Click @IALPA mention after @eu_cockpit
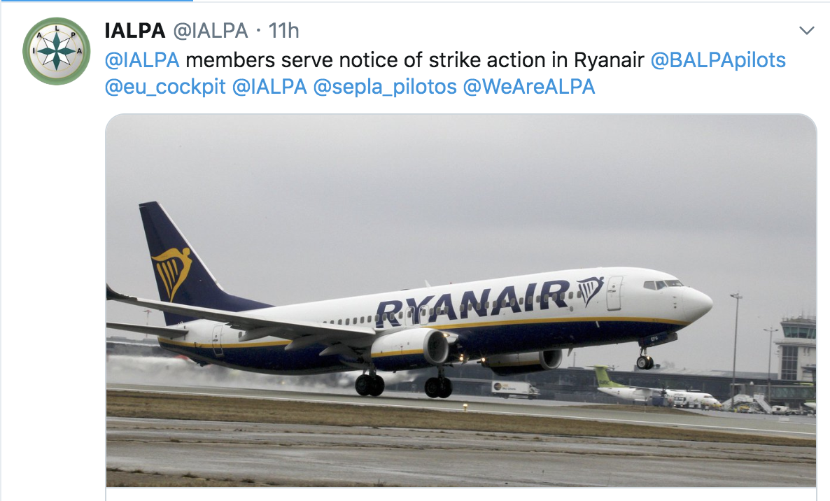 (269, 88)
